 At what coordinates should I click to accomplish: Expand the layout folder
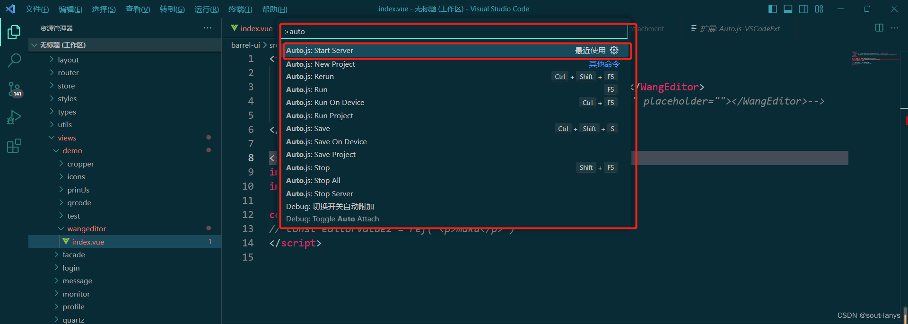point(125,60)
